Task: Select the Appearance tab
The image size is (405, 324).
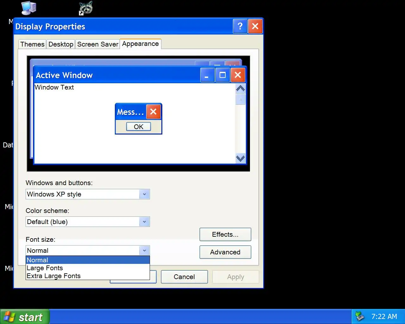Action: coord(140,44)
